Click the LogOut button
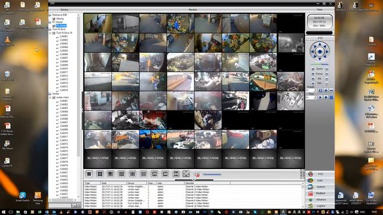Screen dimensions: 383x215 tap(320, 205)
